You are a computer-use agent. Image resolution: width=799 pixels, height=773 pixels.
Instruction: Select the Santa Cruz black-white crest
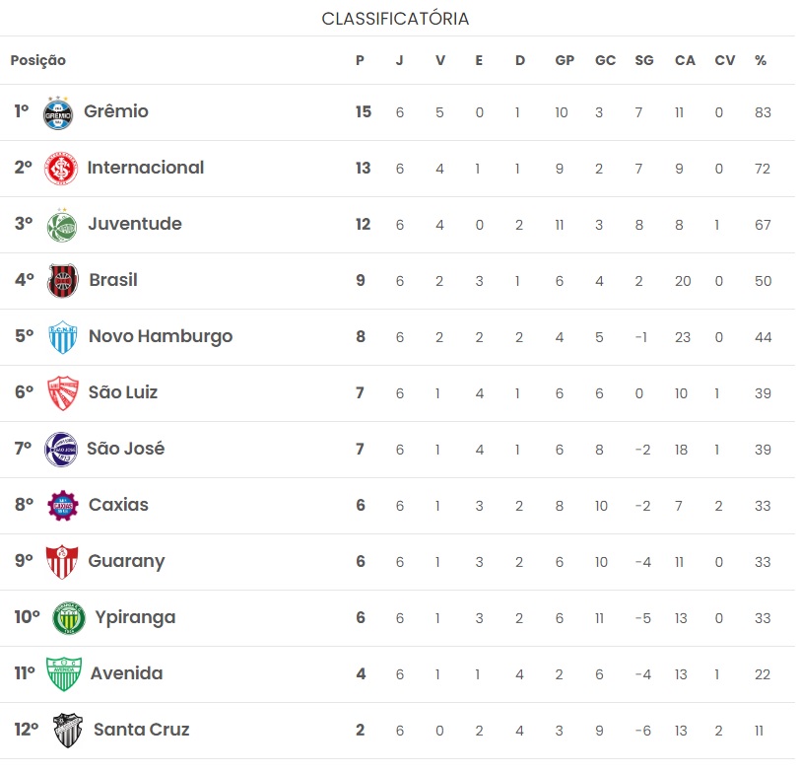click(68, 731)
